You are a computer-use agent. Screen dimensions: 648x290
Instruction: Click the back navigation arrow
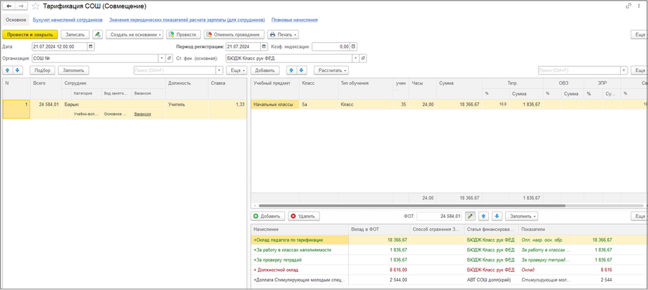(x=8, y=6)
